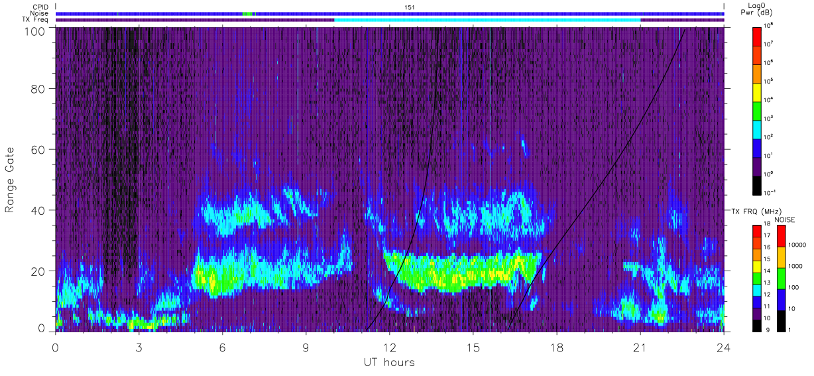Click the Range Gate axis title

10,180
